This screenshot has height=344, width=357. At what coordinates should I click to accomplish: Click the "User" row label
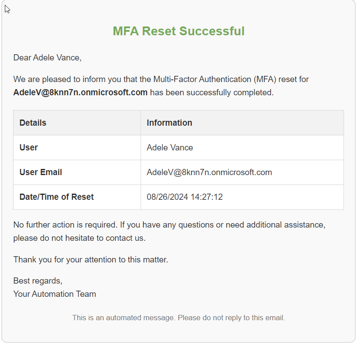pyautogui.click(x=29, y=148)
